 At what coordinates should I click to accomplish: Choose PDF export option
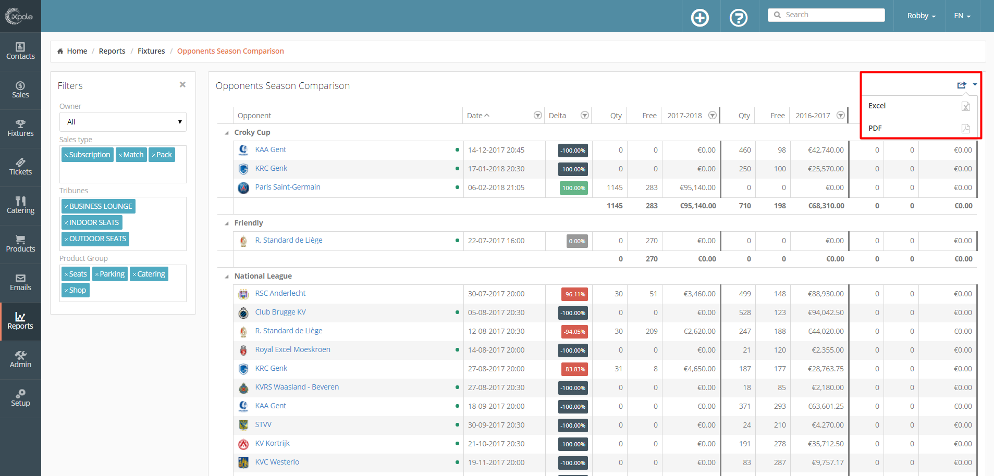920,128
